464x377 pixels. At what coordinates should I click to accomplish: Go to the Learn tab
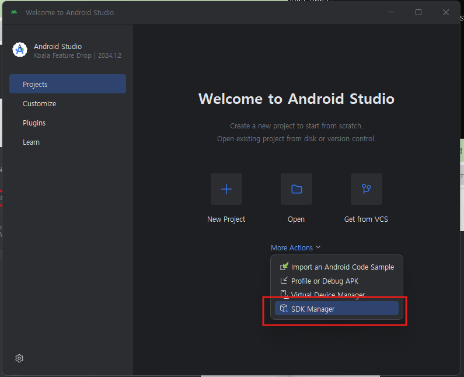68,142
